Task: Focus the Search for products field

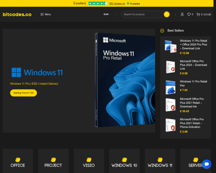Action: [143, 15]
